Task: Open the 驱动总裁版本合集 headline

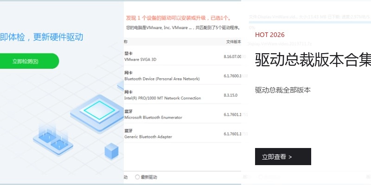Action: tap(313, 60)
